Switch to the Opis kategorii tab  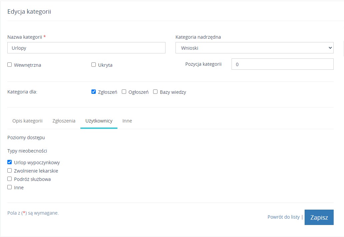coord(27,121)
